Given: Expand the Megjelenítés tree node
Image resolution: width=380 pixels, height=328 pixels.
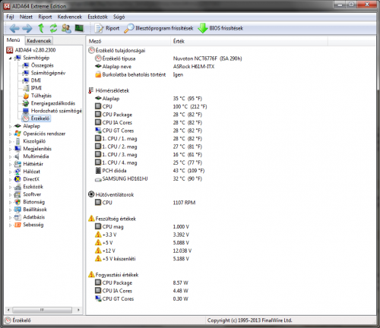Looking at the screenshot, I should 10,149.
